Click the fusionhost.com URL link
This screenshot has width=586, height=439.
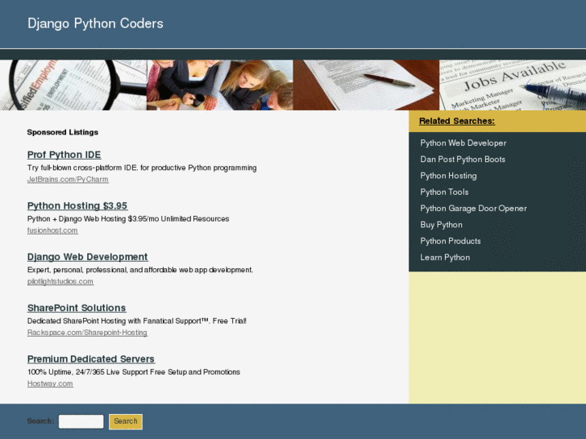[52, 230]
